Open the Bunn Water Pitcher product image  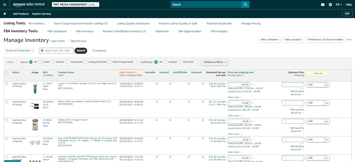coord(35,143)
